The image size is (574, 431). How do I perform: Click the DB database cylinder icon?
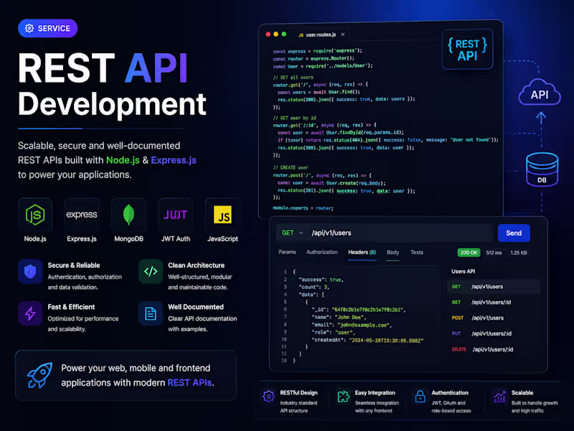(542, 170)
